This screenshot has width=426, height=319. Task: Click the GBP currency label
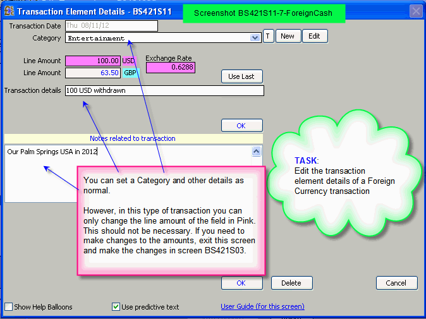130,73
